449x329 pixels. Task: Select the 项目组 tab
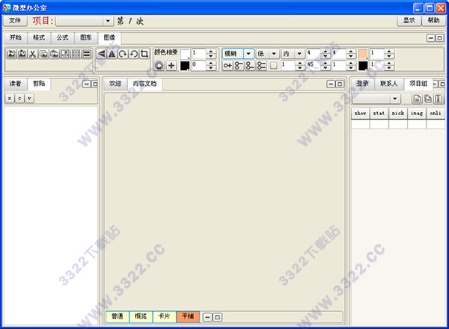[418, 84]
